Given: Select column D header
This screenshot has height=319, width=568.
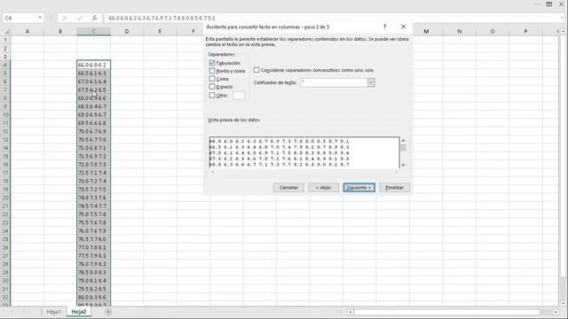Looking at the screenshot, I should 127,32.
